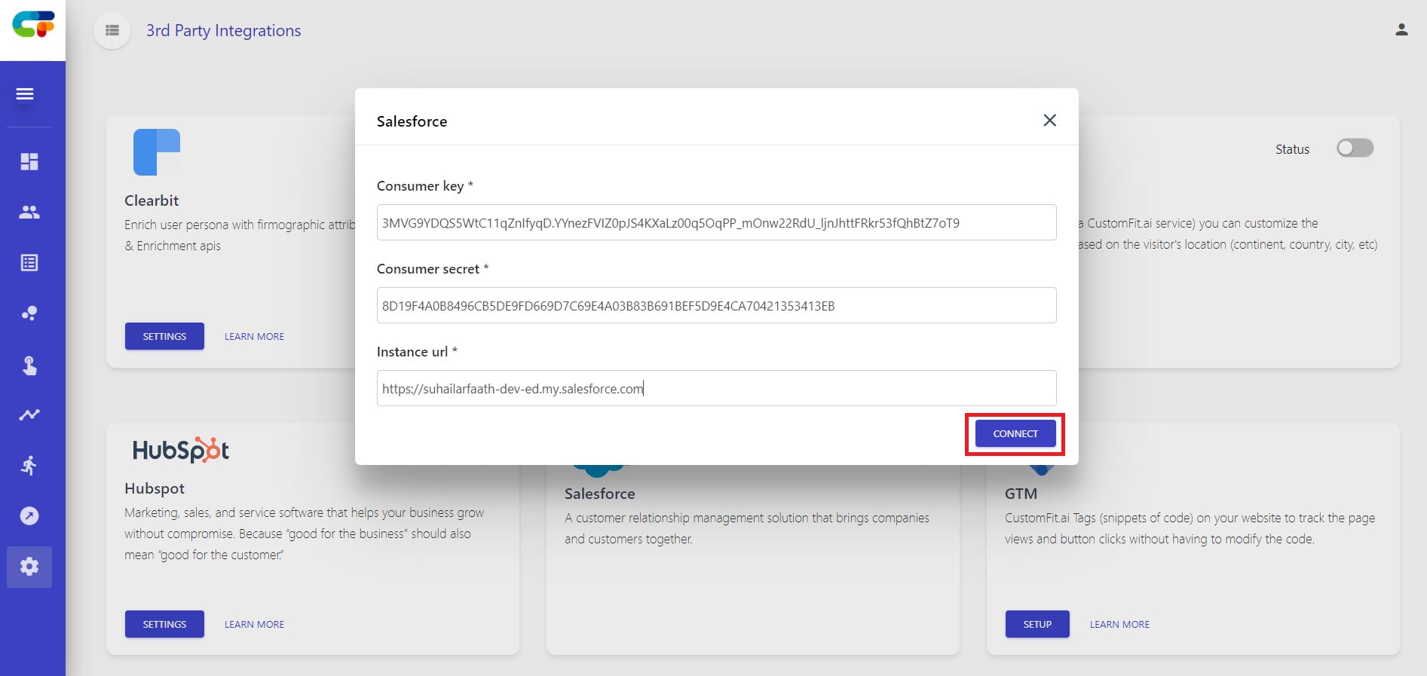Open the dashboard grid icon in sidebar

pos(29,161)
